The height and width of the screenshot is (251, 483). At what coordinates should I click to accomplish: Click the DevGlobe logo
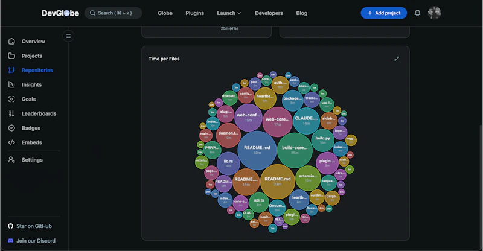(60, 13)
